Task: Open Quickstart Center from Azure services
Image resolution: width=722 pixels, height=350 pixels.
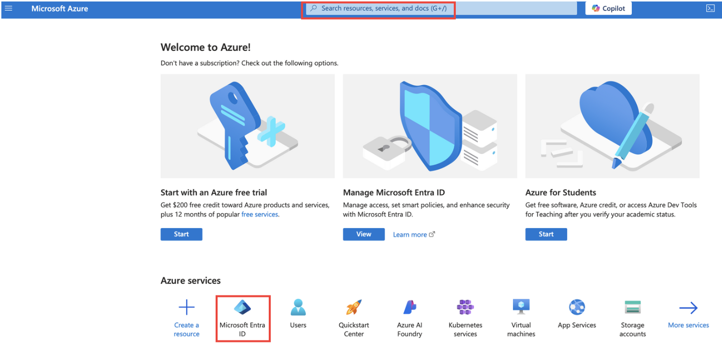Action: click(x=353, y=307)
